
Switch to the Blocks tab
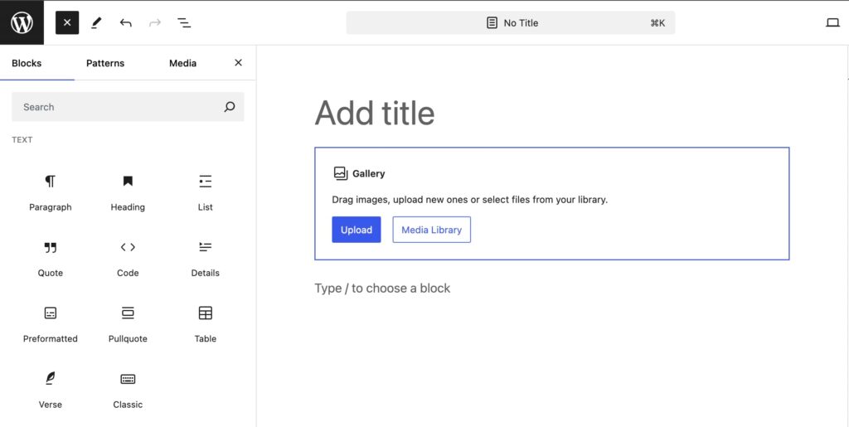click(27, 63)
